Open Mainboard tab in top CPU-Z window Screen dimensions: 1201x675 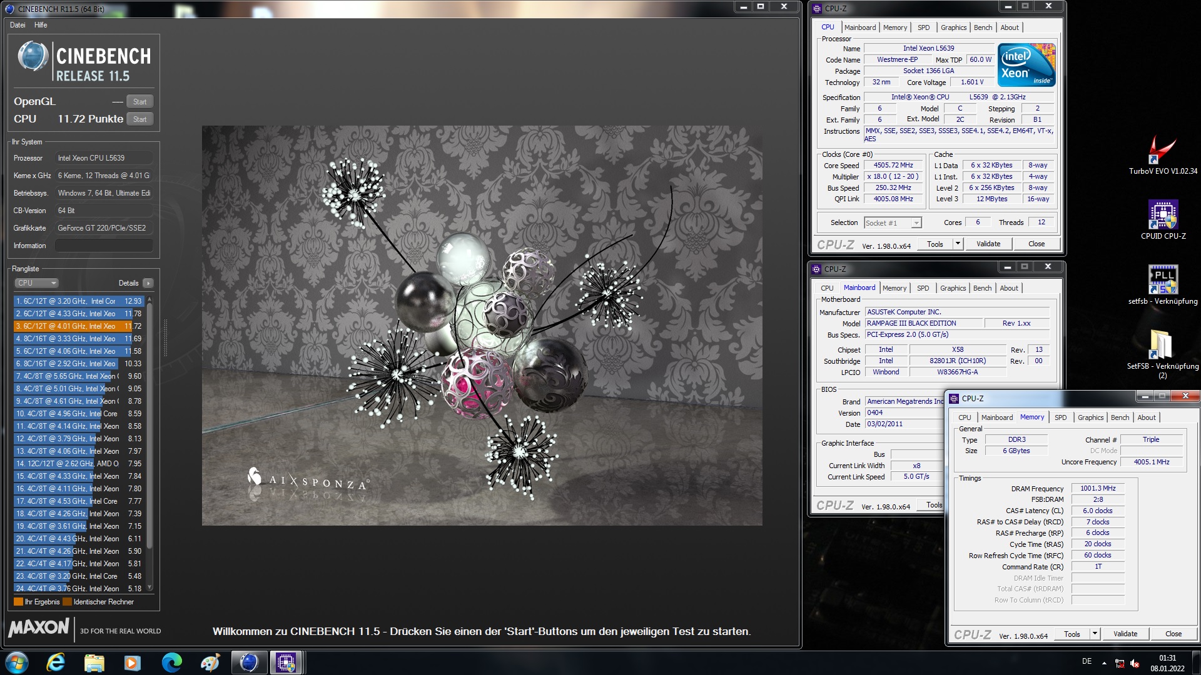click(859, 27)
